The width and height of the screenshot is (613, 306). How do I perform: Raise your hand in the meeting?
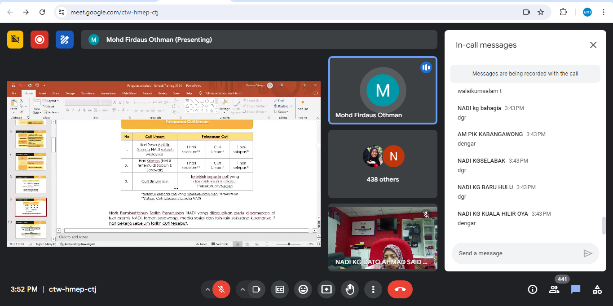(x=350, y=289)
